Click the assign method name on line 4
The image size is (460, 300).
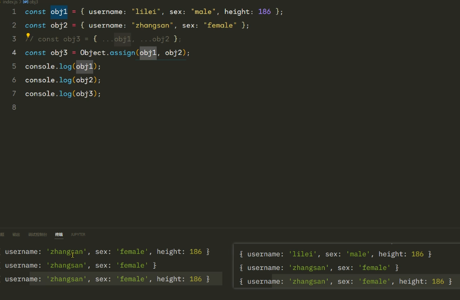(123, 53)
